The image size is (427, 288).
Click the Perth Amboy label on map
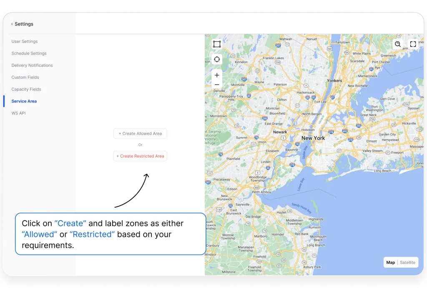(x=261, y=192)
